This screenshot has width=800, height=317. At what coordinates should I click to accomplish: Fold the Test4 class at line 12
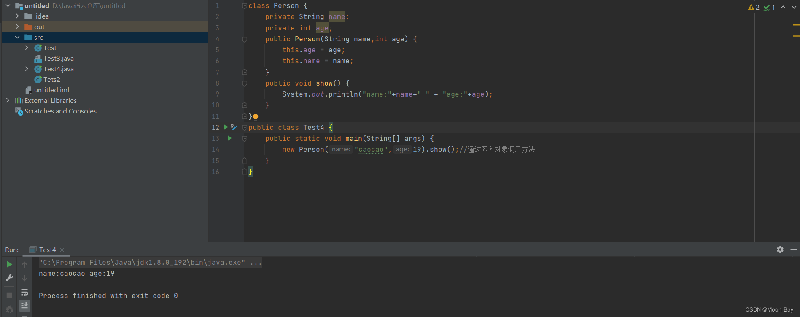tap(245, 127)
